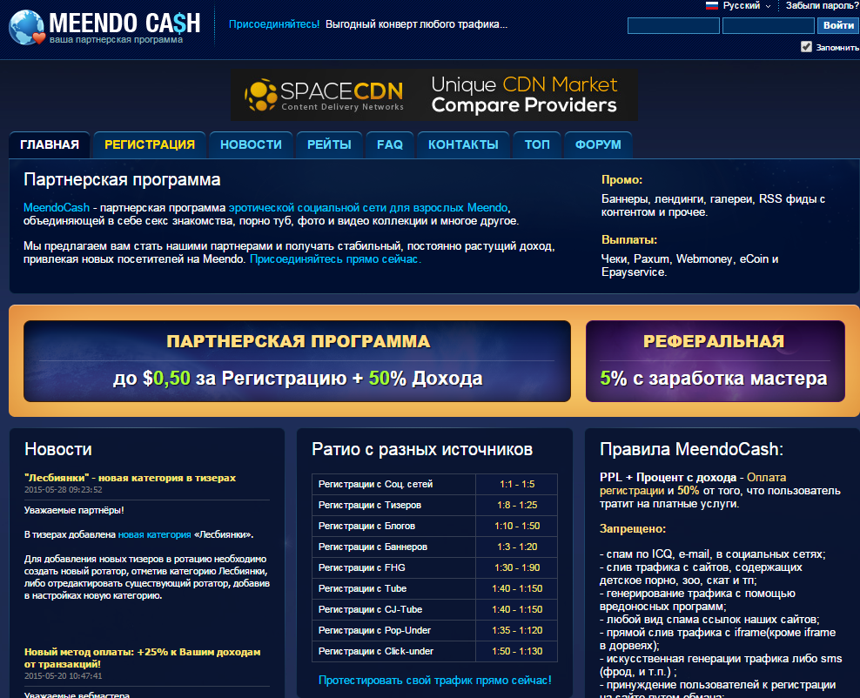Click the 1:50 - 1:130 ratio value

coord(517,651)
